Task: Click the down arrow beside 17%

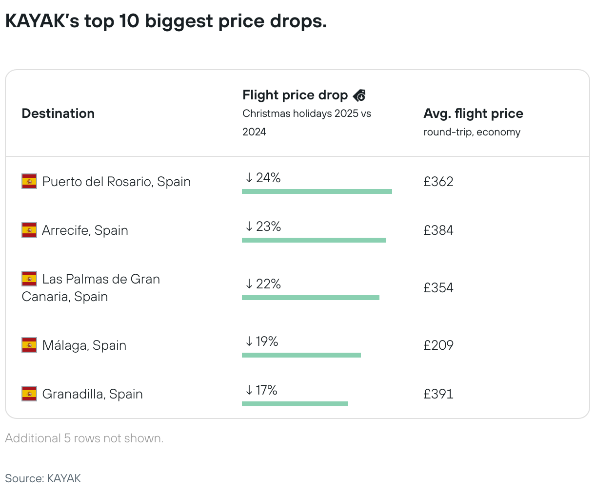Action: (249, 390)
